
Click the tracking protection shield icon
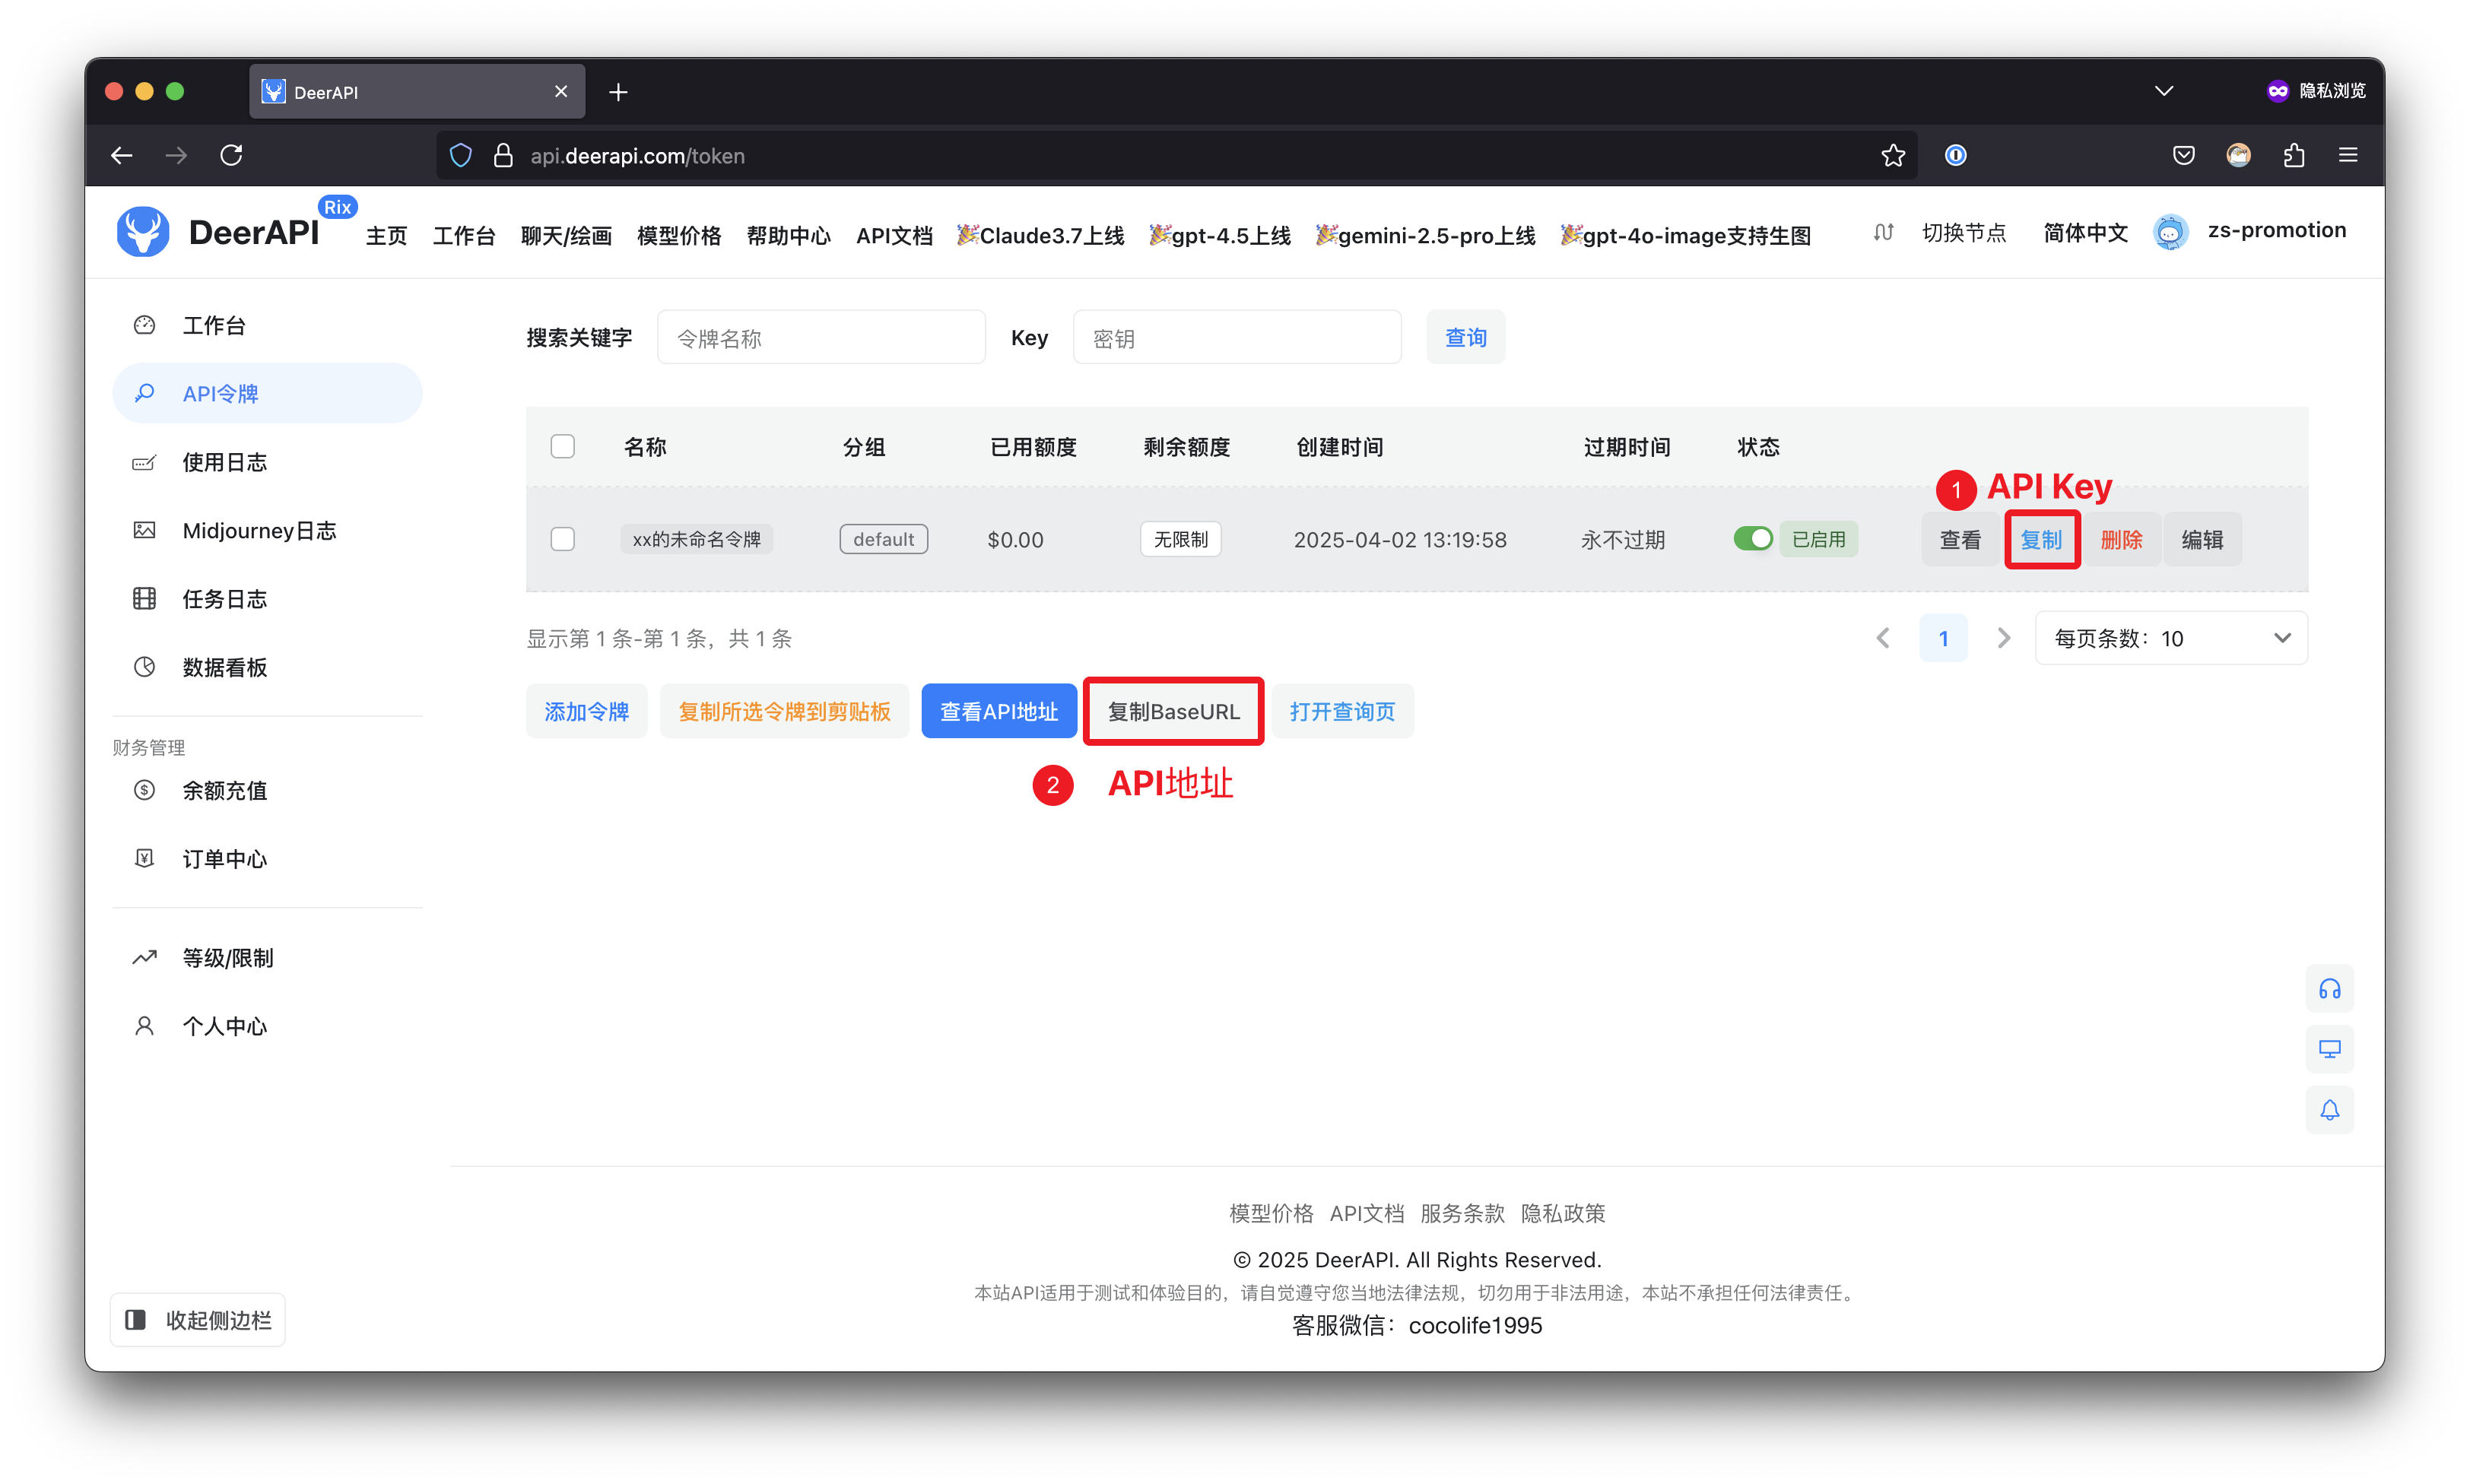coord(460,155)
